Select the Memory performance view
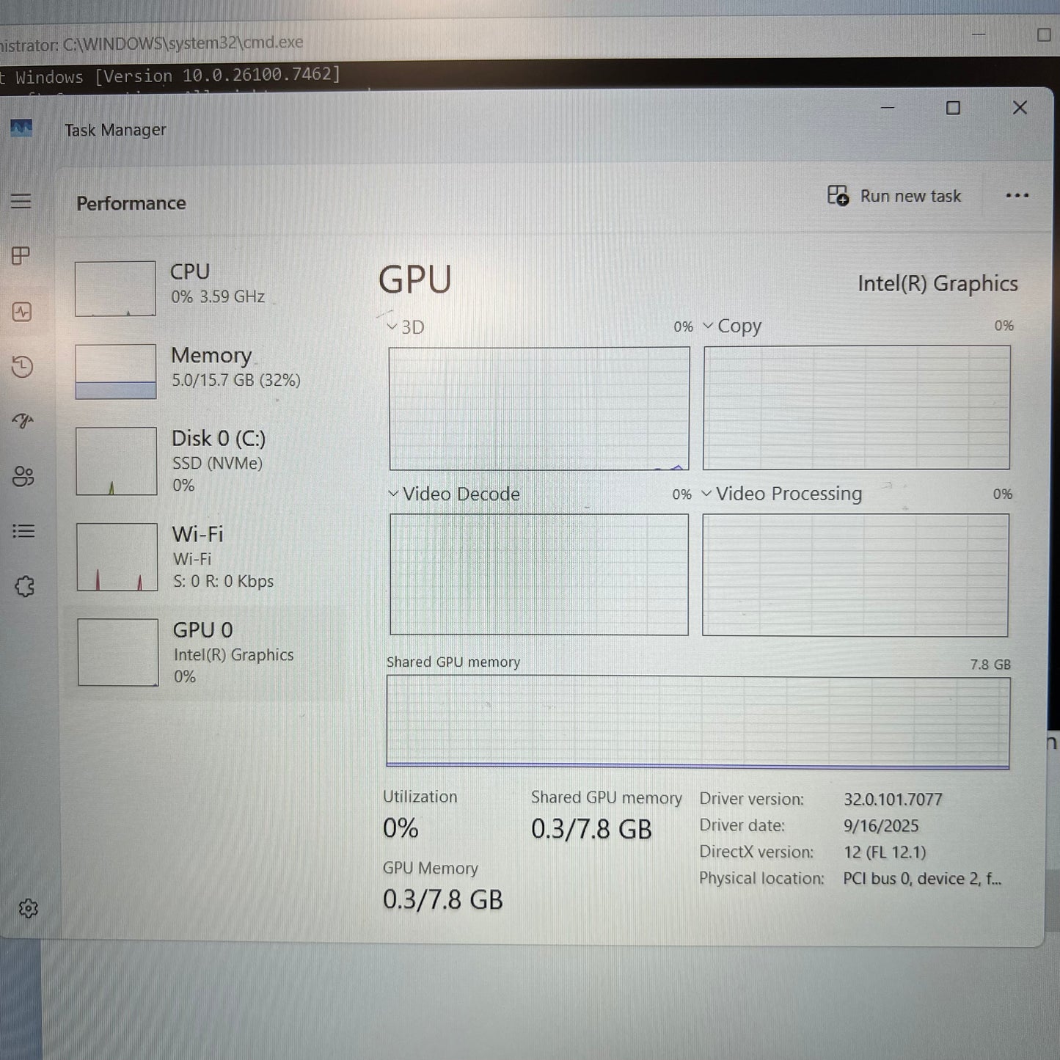Image resolution: width=1060 pixels, height=1060 pixels. click(183, 370)
